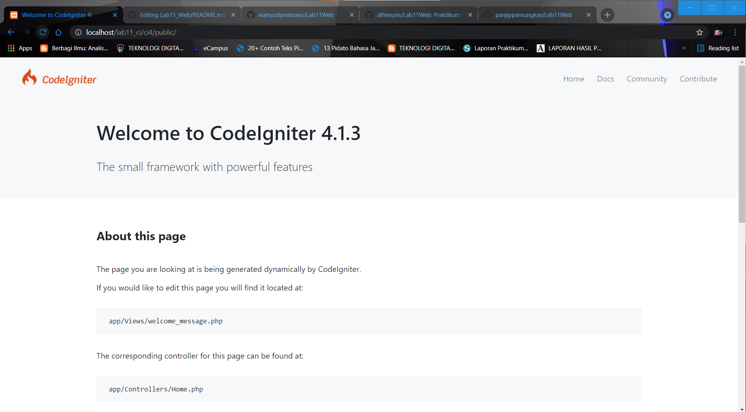Open the Chrome three-dot menu
746x412 pixels.
pos(735,32)
